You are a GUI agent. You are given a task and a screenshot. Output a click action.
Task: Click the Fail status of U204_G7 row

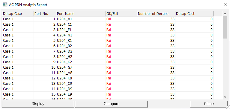tap(109, 67)
